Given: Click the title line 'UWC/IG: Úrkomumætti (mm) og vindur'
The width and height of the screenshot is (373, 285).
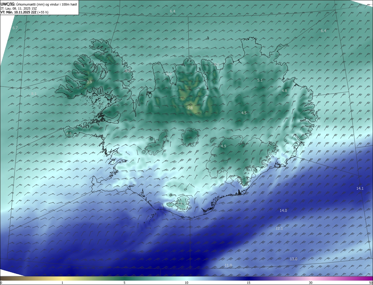Looking at the screenshot, I should point(39,4).
